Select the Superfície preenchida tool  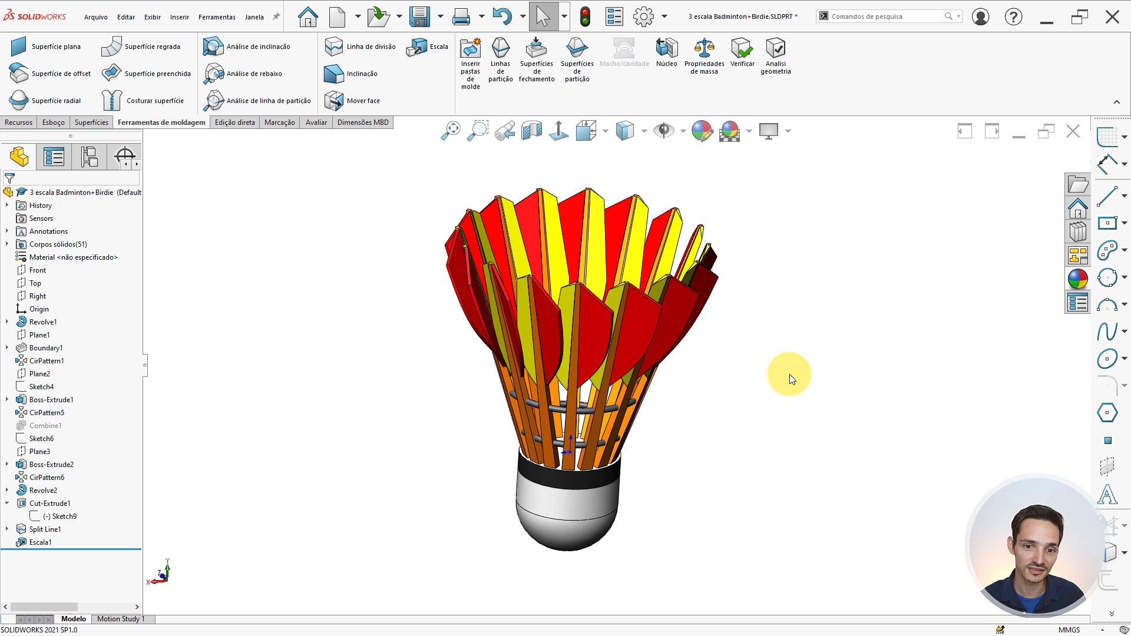[146, 74]
